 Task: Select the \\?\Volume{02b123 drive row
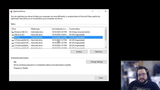(x=57, y=40)
